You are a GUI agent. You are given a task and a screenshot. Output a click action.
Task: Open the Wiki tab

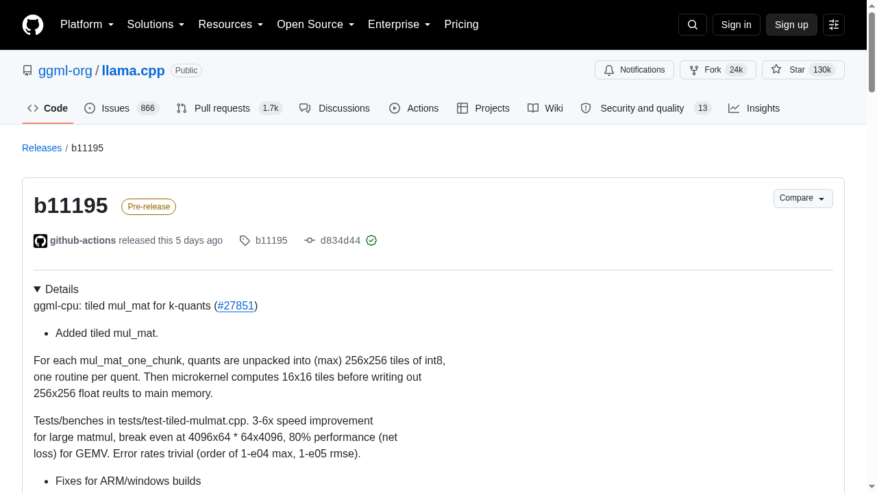tap(545, 108)
